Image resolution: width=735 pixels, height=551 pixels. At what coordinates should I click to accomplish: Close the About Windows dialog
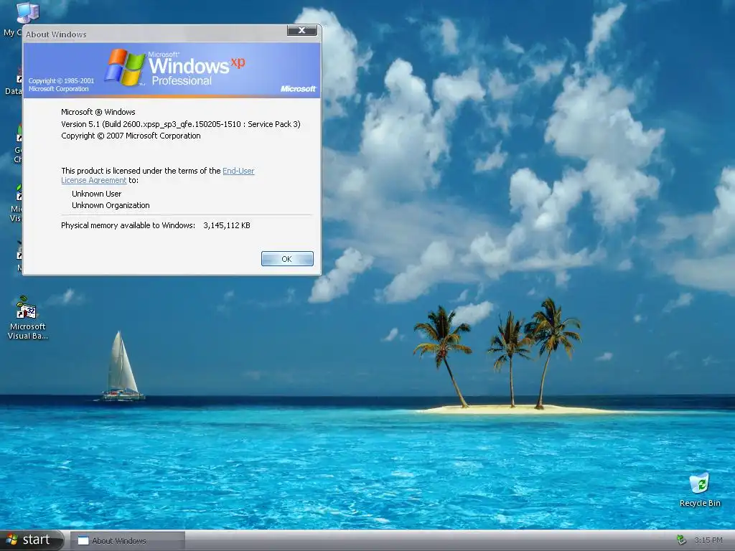pos(302,30)
